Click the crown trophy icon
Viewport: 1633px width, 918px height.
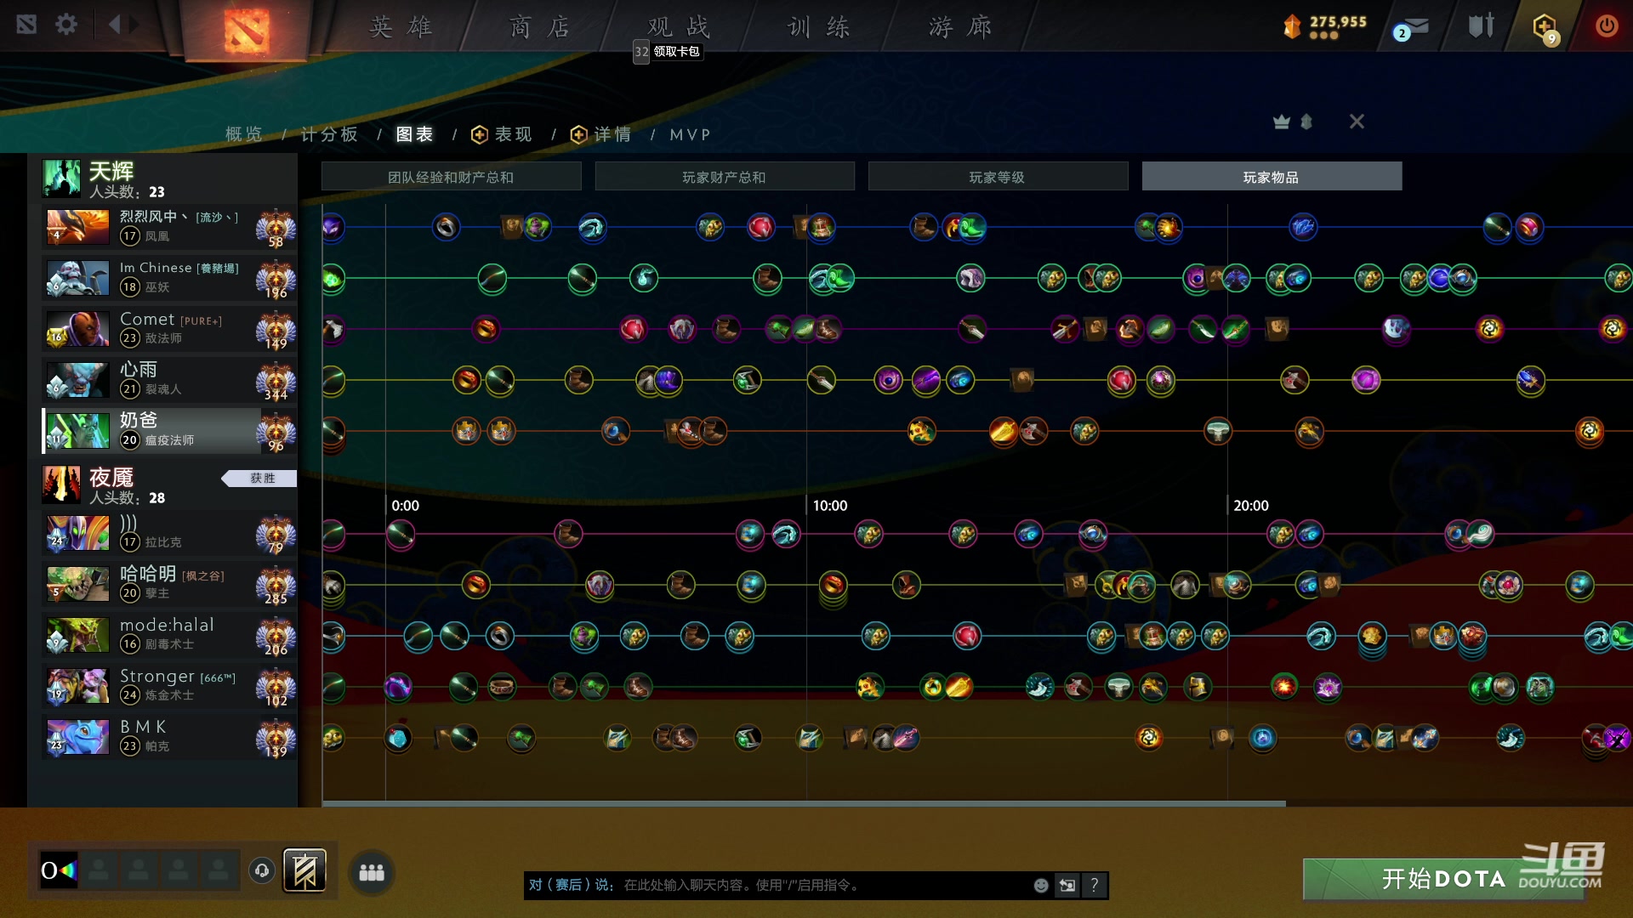pos(1282,122)
